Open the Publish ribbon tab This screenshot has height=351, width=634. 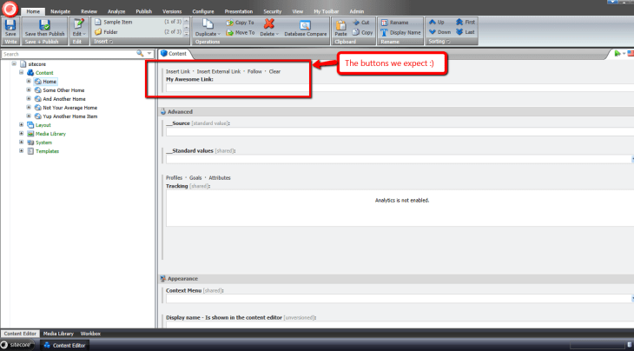pyautogui.click(x=143, y=11)
